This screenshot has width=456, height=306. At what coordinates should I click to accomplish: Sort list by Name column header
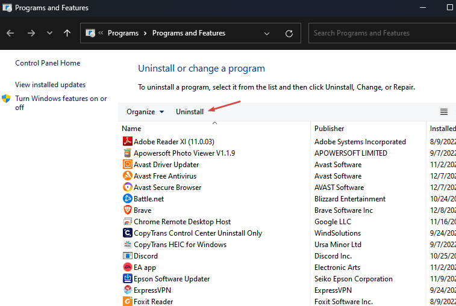tap(131, 129)
